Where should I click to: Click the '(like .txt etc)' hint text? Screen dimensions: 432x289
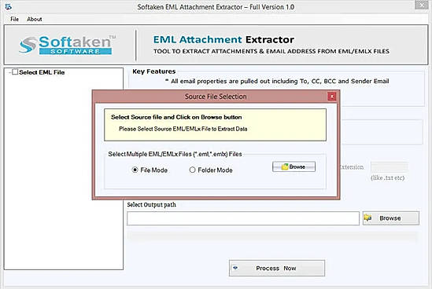pyautogui.click(x=388, y=178)
